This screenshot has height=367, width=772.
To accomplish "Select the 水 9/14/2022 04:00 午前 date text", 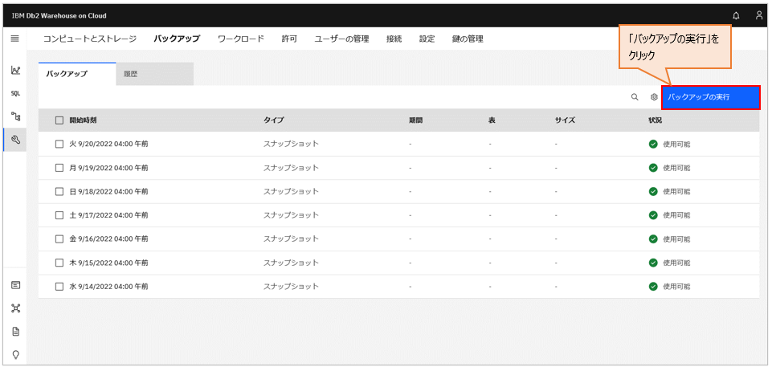I will [x=108, y=287].
